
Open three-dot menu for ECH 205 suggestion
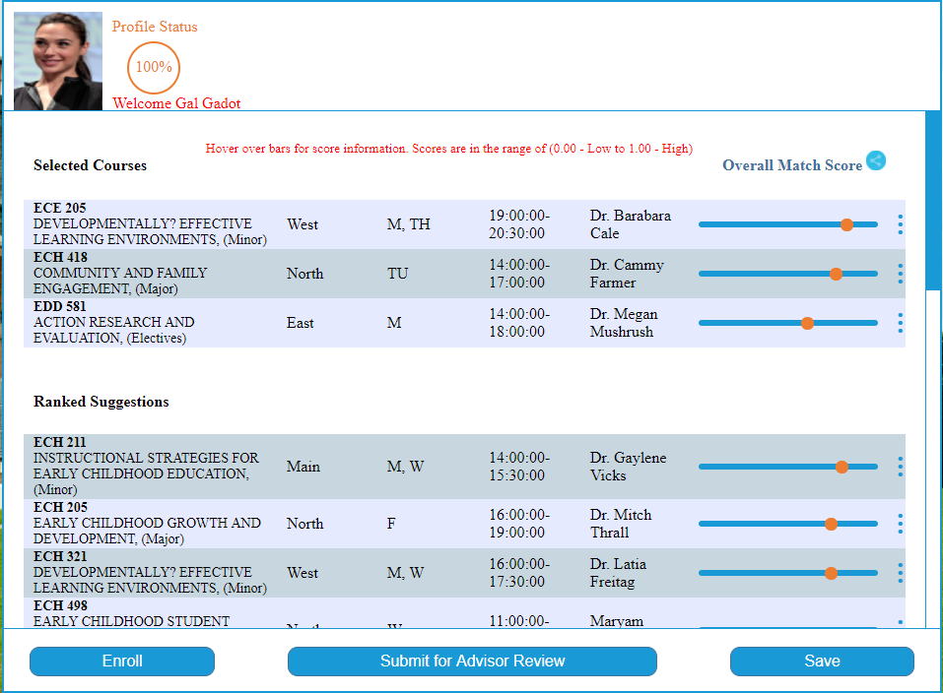(900, 524)
